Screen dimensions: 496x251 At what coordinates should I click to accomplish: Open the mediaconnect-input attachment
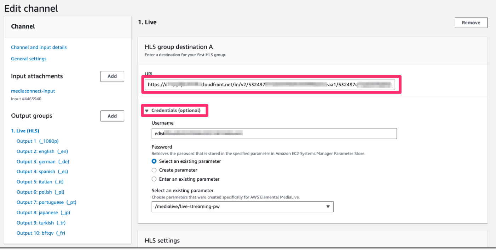(33, 91)
